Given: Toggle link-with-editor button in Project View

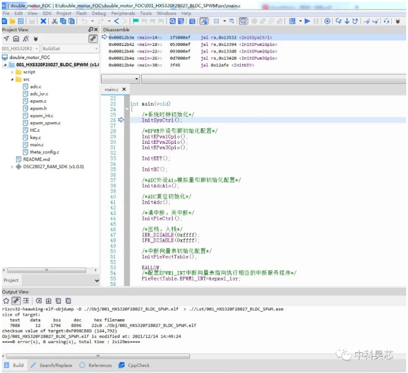Looking at the screenshot, I should (93, 39).
